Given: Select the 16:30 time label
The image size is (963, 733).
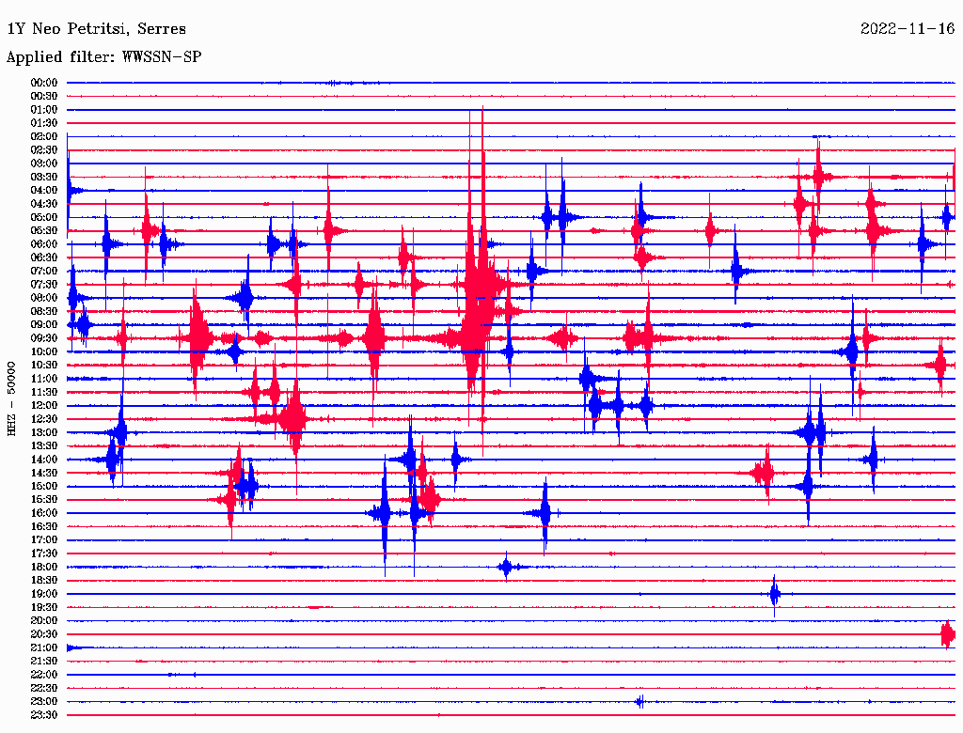Looking at the screenshot, I should pos(43,527).
